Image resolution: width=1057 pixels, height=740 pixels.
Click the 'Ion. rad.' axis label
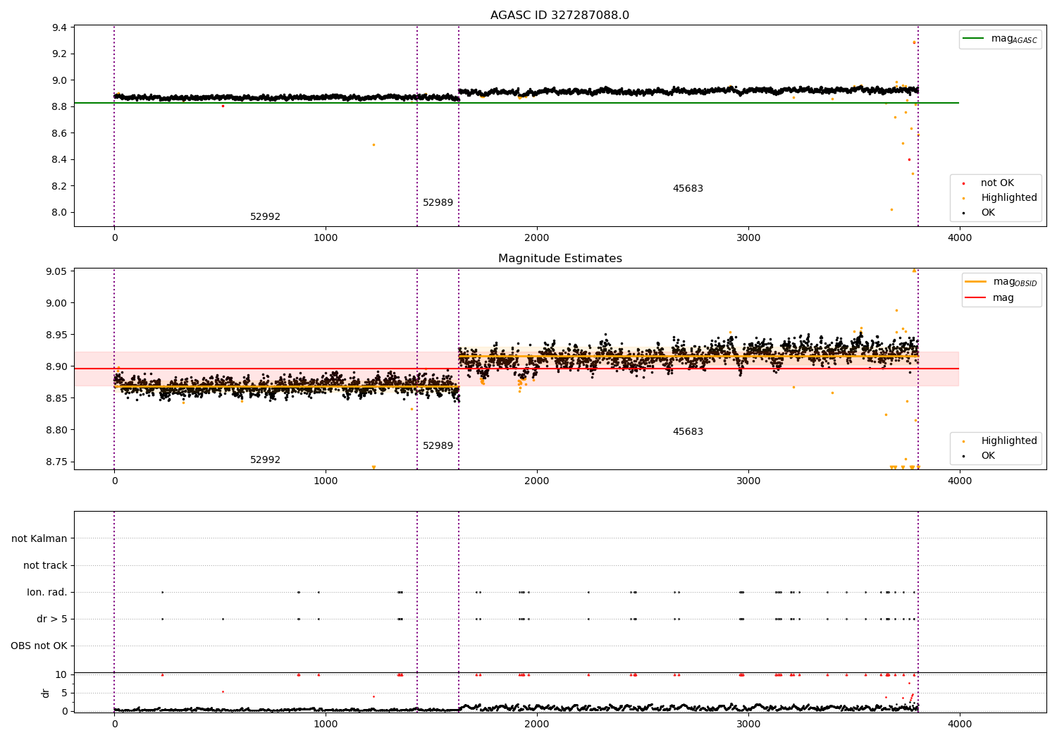pyautogui.click(x=47, y=593)
